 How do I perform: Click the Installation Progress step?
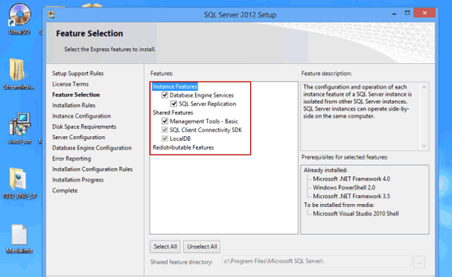click(78, 180)
